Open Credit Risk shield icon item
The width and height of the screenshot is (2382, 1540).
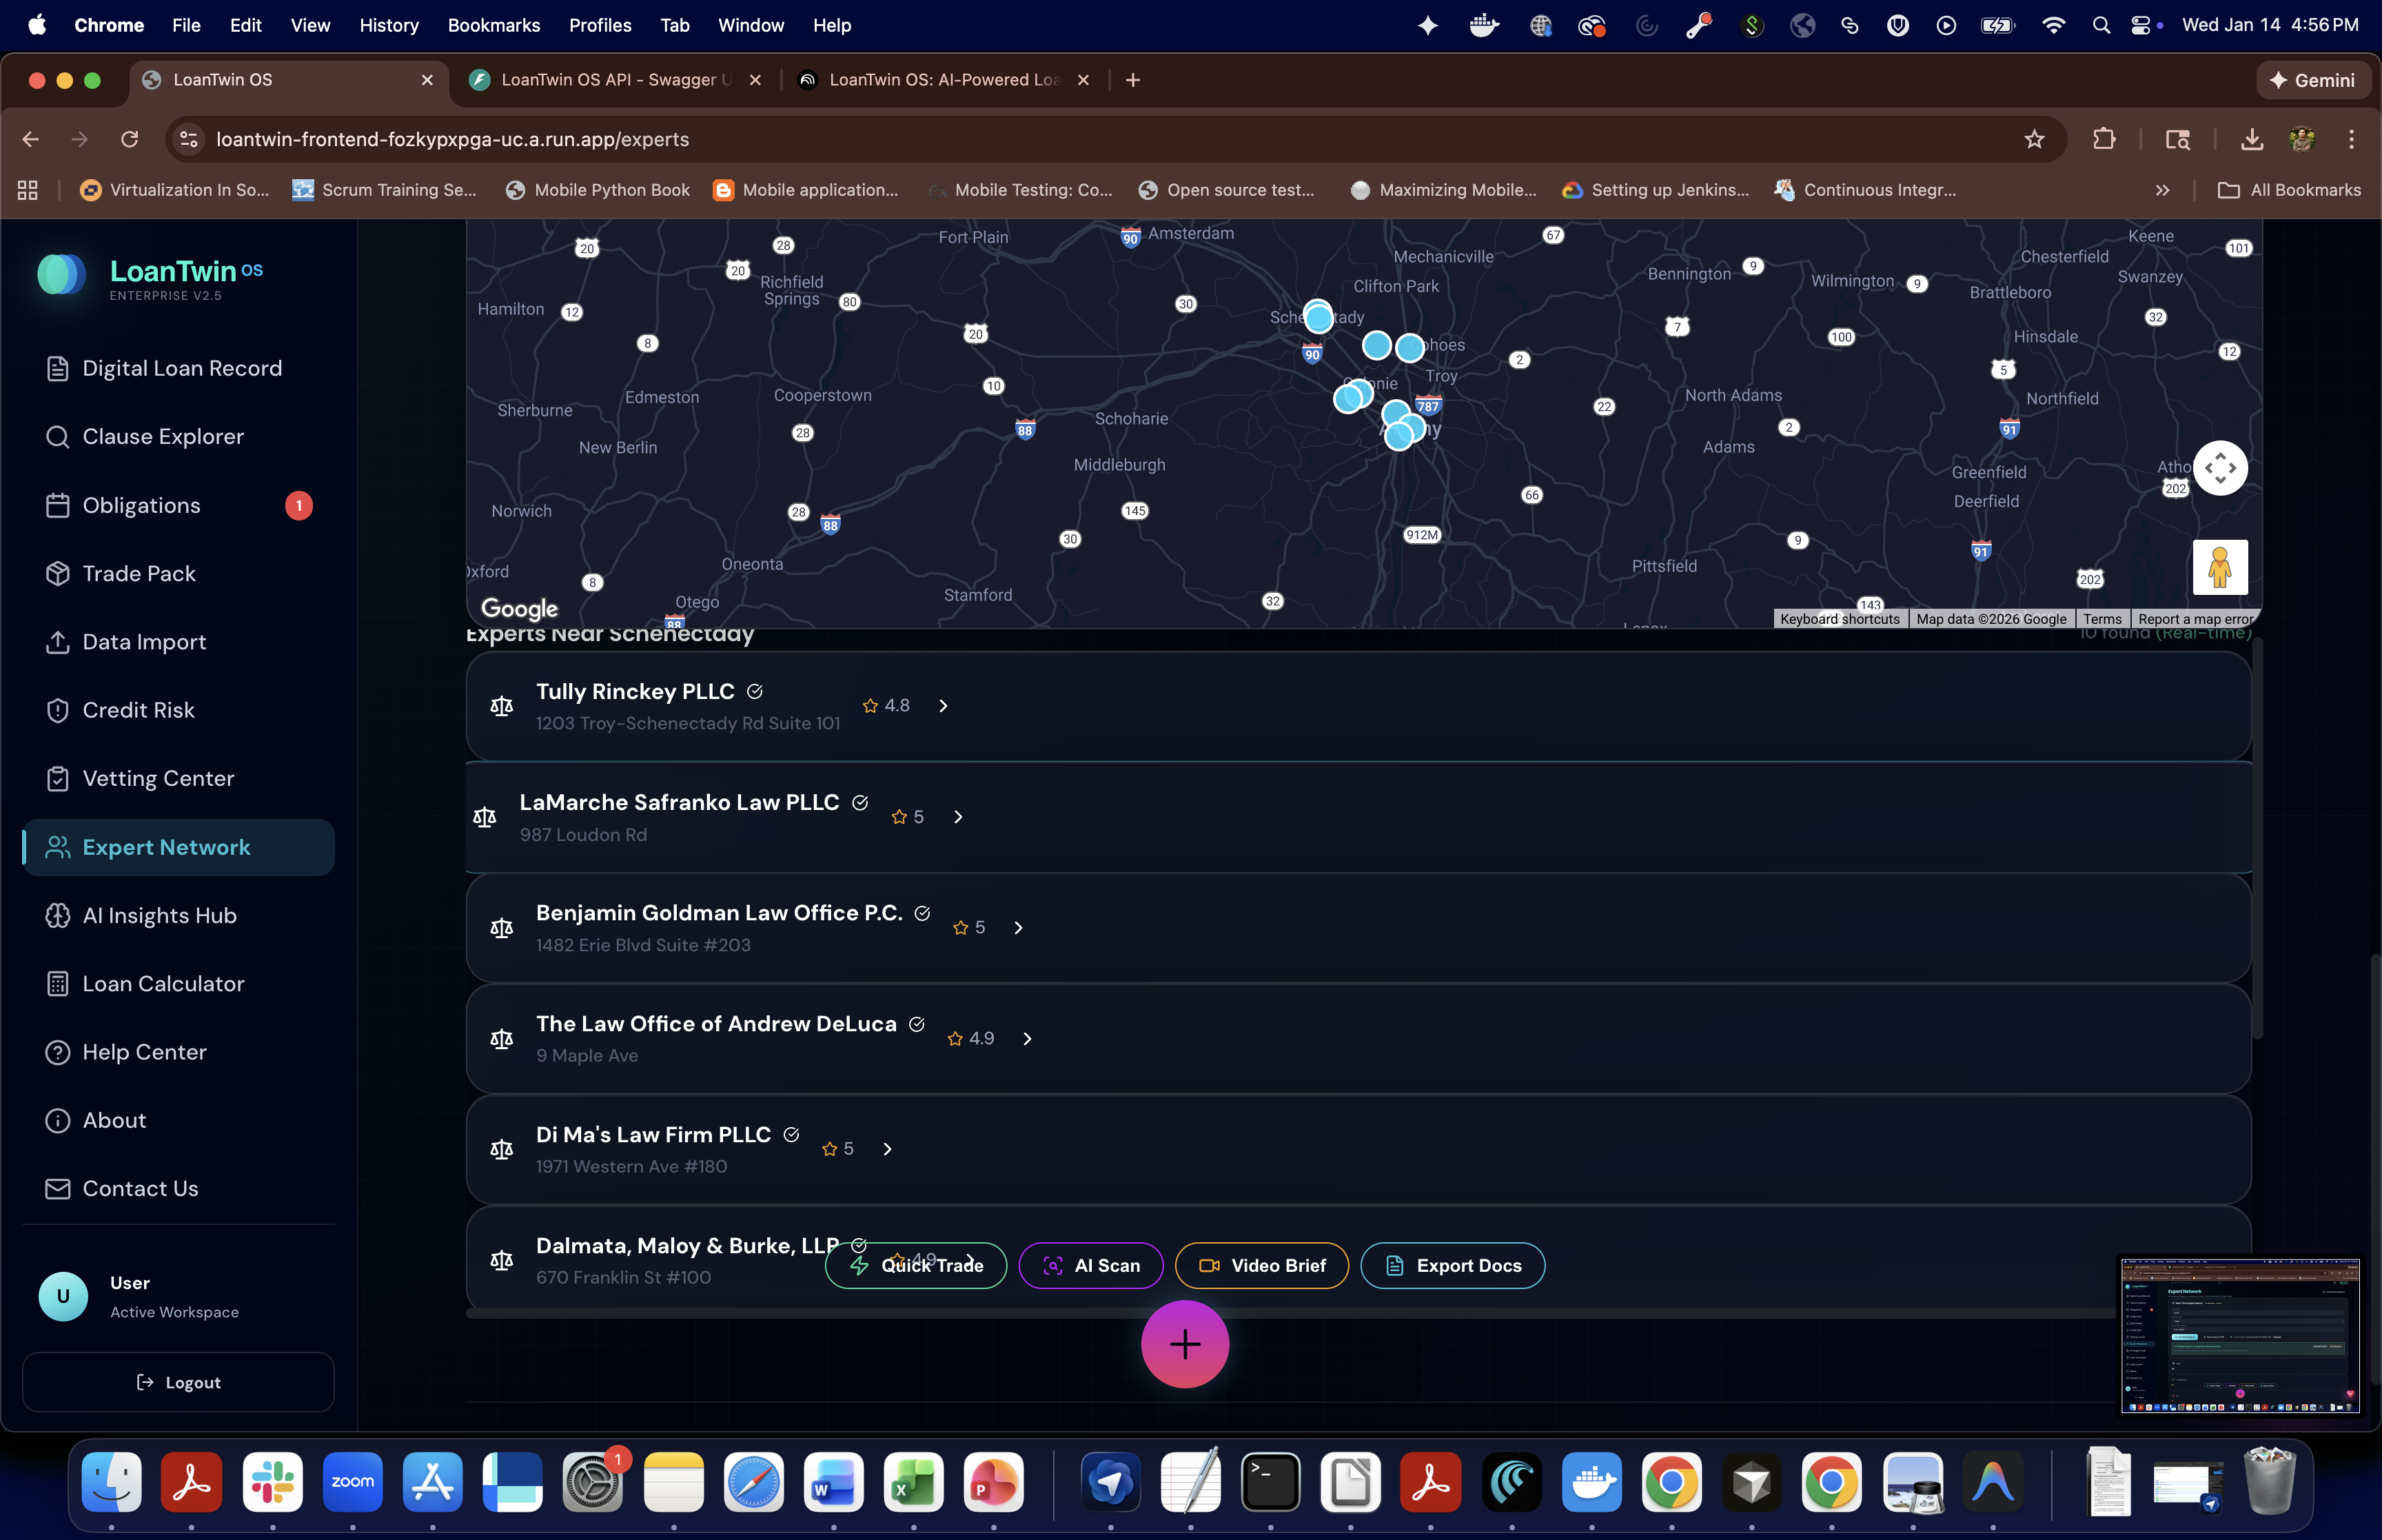pos(58,710)
